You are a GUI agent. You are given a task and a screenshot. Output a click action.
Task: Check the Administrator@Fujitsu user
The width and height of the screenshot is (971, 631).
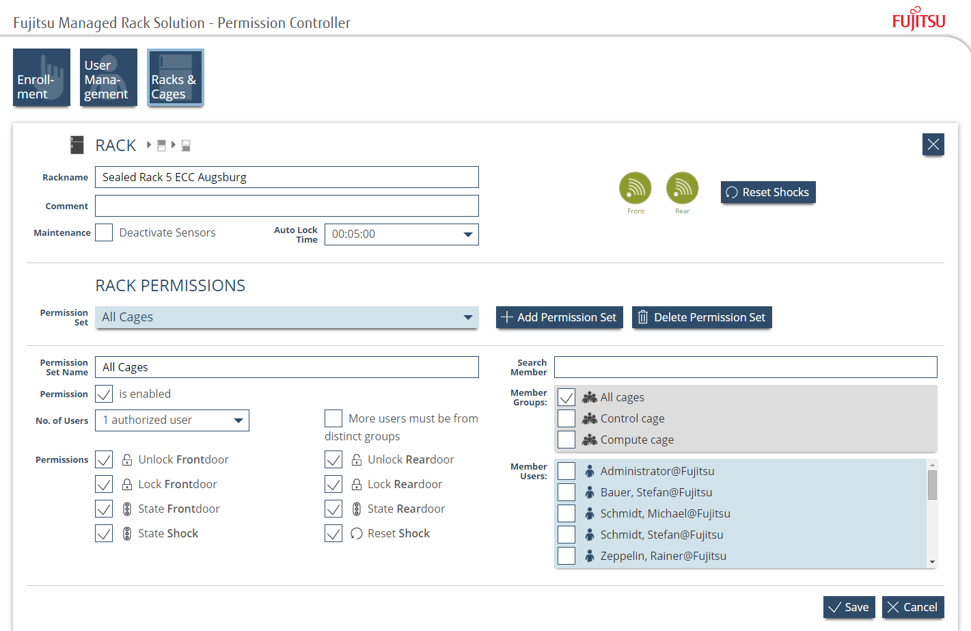pos(566,471)
